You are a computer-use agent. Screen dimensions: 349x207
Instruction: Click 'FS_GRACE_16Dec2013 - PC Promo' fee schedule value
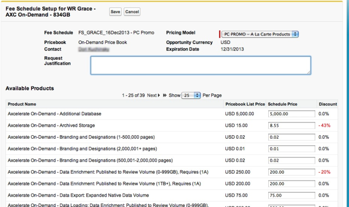(x=116, y=33)
